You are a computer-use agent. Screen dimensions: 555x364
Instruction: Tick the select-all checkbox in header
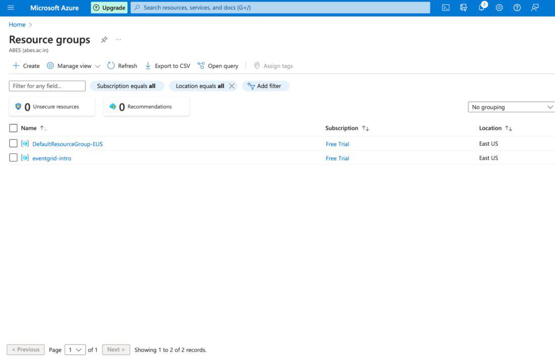coord(13,128)
